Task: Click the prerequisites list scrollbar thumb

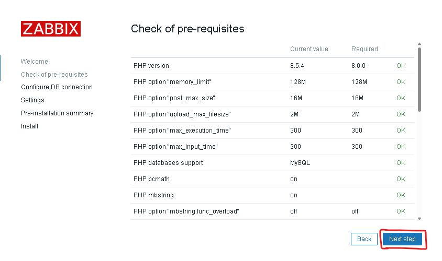Action: coord(419,79)
